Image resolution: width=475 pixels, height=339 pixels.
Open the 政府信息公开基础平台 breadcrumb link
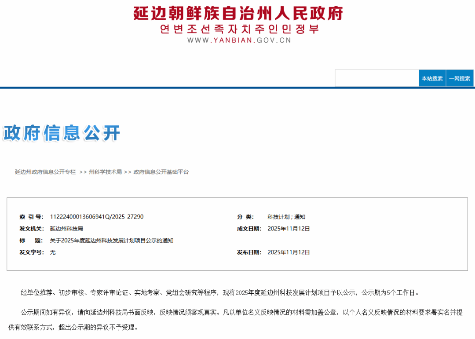161,172
